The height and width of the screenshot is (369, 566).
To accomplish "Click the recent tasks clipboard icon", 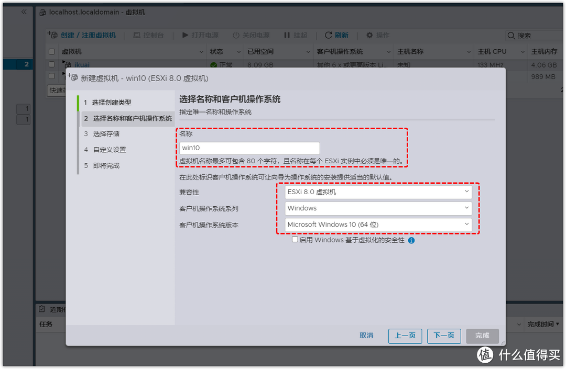I will (x=42, y=309).
